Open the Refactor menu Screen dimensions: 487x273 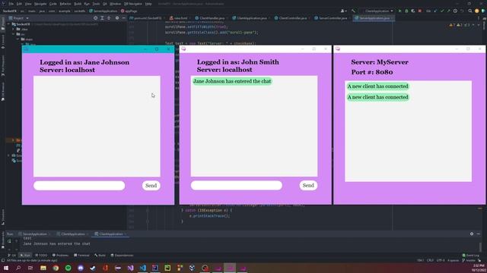click(x=65, y=4)
